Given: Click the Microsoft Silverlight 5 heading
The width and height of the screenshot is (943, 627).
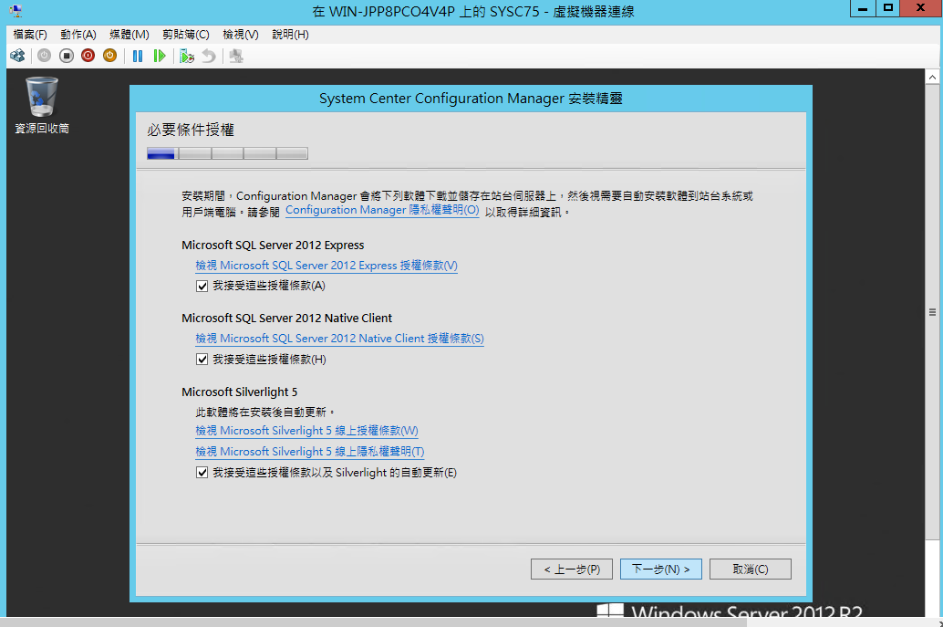Looking at the screenshot, I should (239, 392).
